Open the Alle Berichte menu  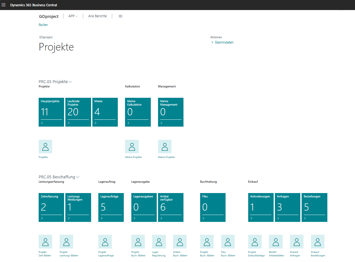98,16
